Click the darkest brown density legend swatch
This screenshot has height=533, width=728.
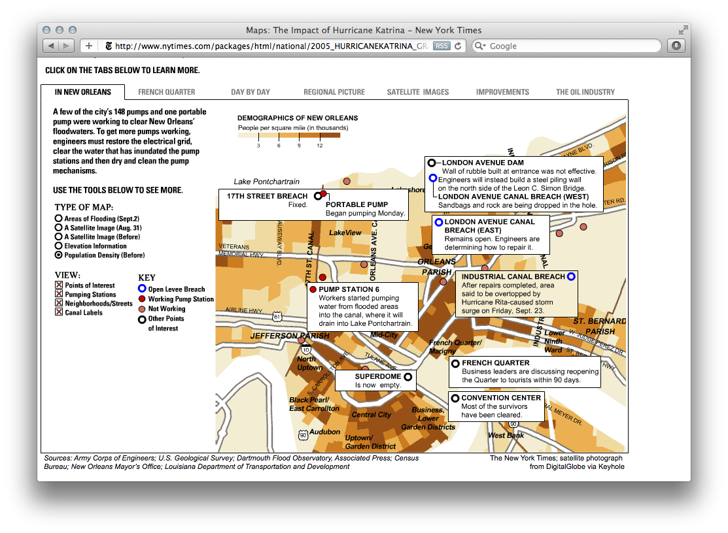click(330, 136)
